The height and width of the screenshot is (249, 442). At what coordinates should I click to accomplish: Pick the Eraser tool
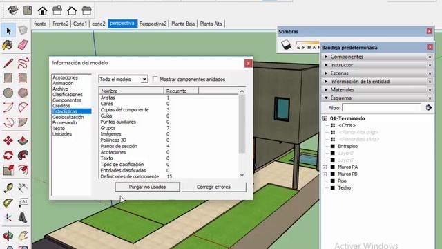click(x=23, y=45)
